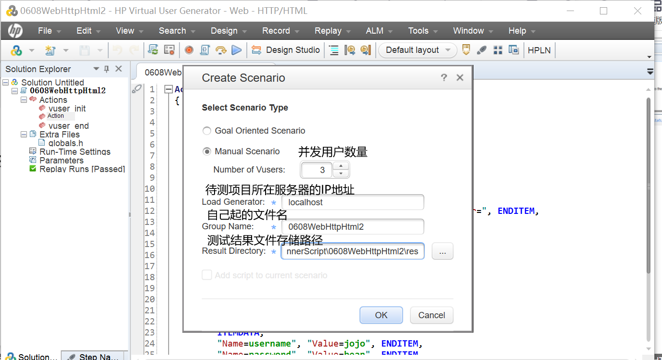Click the Undo arrow in the toolbar

click(117, 50)
